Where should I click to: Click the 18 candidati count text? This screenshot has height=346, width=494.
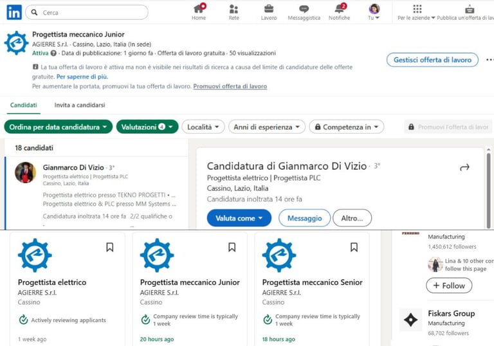(x=34, y=148)
